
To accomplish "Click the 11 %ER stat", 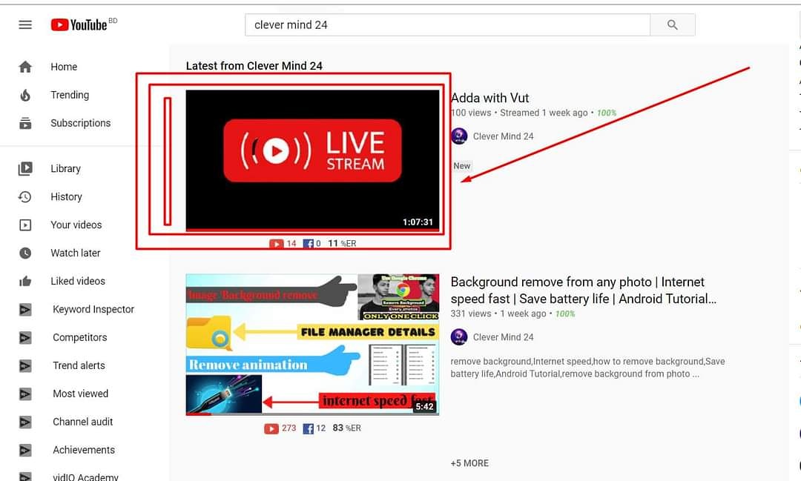I will click(x=342, y=244).
